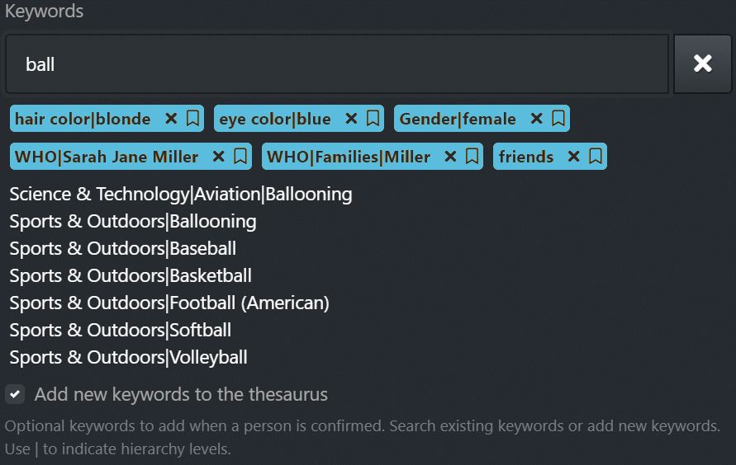This screenshot has height=465, width=736.
Task: Click the 'Keywords' section heading
Action: point(44,12)
